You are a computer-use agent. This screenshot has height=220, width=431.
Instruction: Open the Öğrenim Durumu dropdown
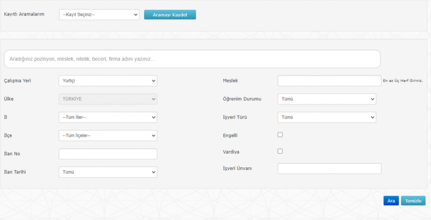pyautogui.click(x=327, y=99)
